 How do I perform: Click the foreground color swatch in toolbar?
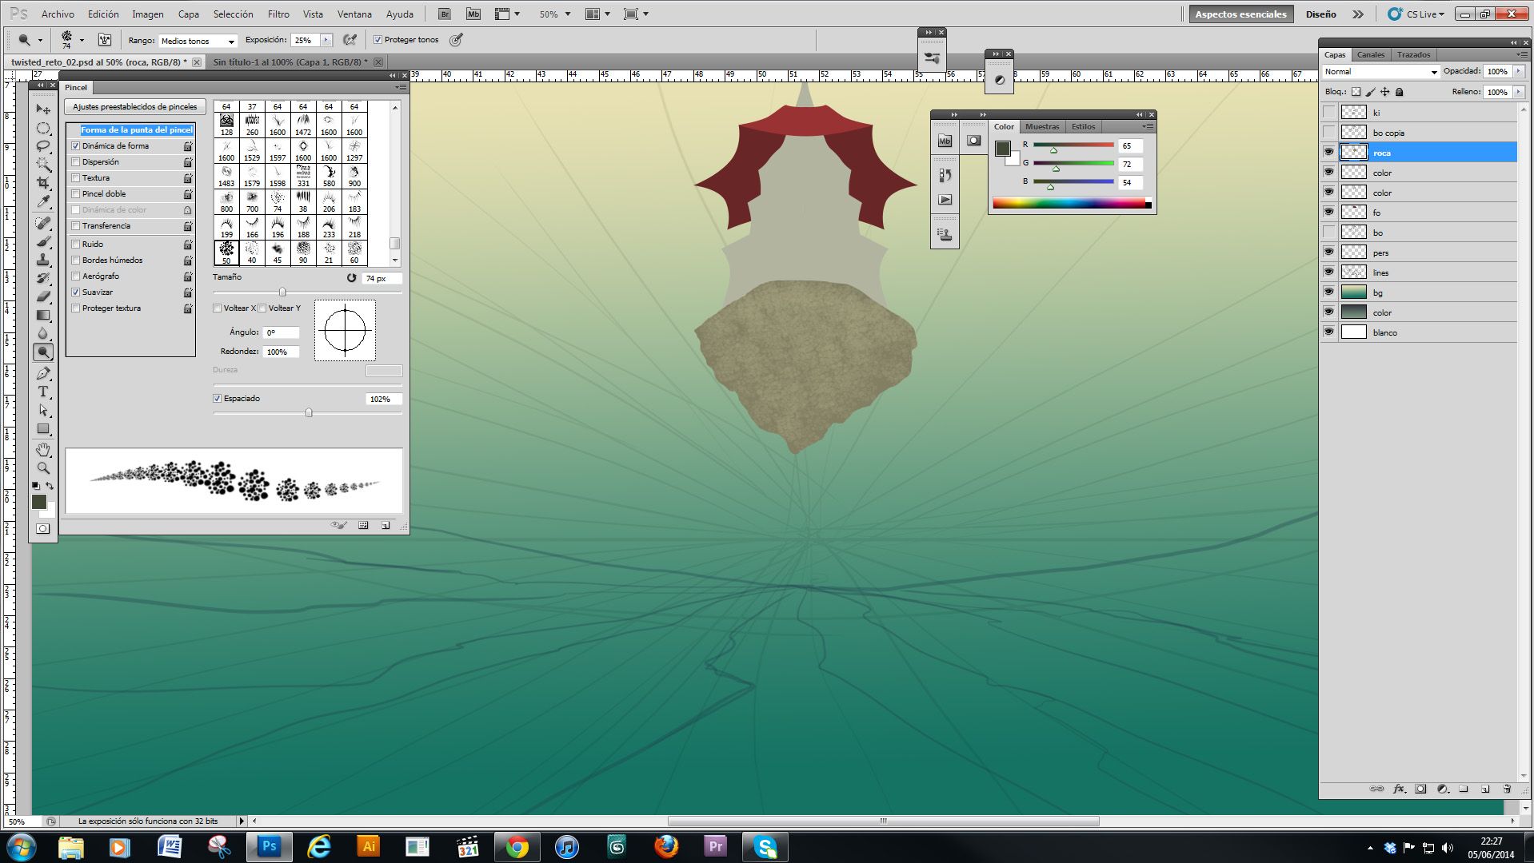pyautogui.click(x=38, y=501)
